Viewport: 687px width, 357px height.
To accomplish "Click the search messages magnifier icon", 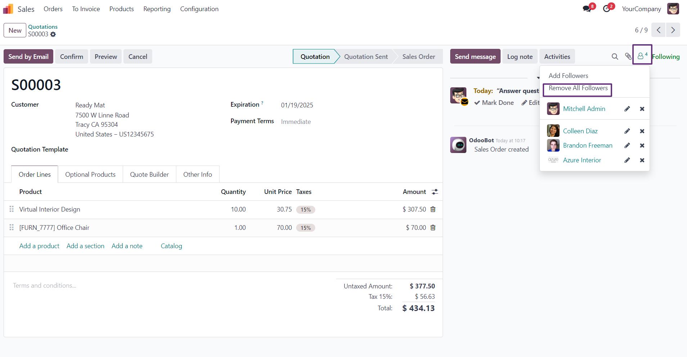I will (x=615, y=56).
